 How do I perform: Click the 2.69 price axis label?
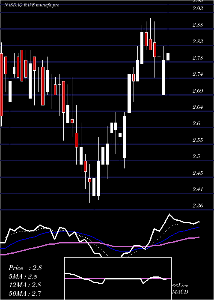tap(198, 91)
